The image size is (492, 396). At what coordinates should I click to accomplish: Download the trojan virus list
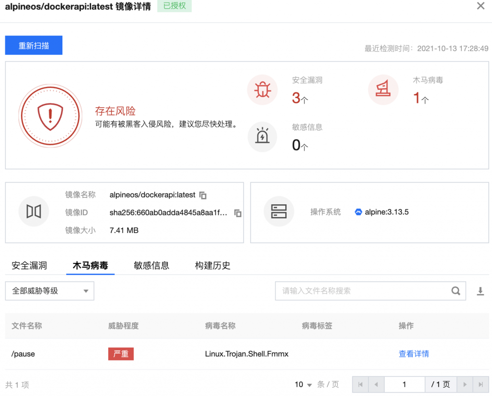480,291
